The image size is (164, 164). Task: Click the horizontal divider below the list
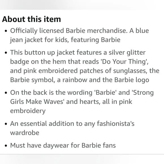click(82, 154)
